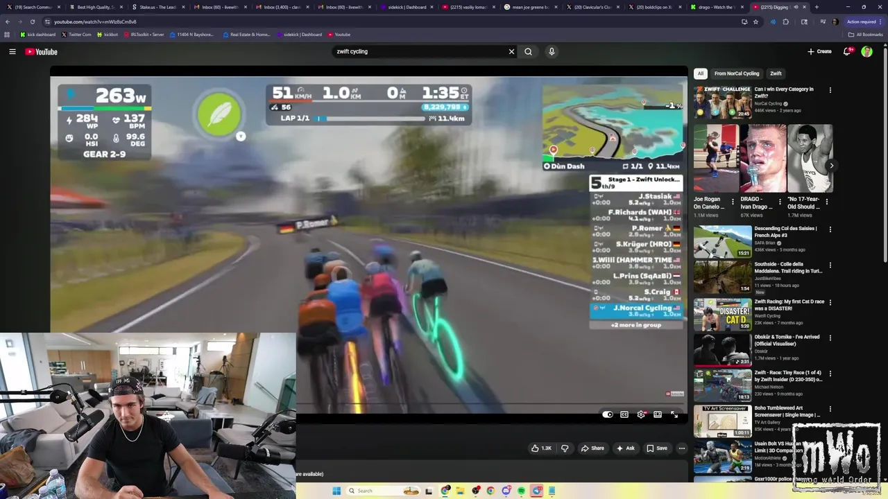Save the video to a playlist
Viewport: 888px width, 499px height.
[657, 448]
